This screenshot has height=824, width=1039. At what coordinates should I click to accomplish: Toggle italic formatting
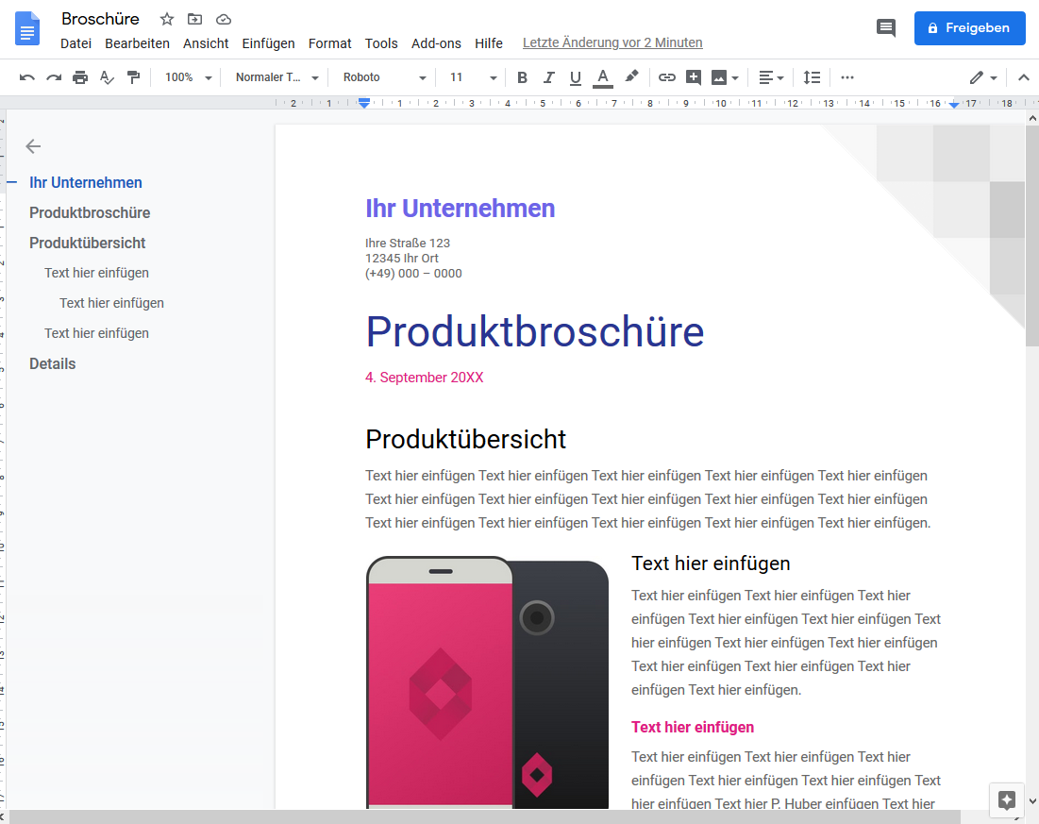tap(548, 77)
